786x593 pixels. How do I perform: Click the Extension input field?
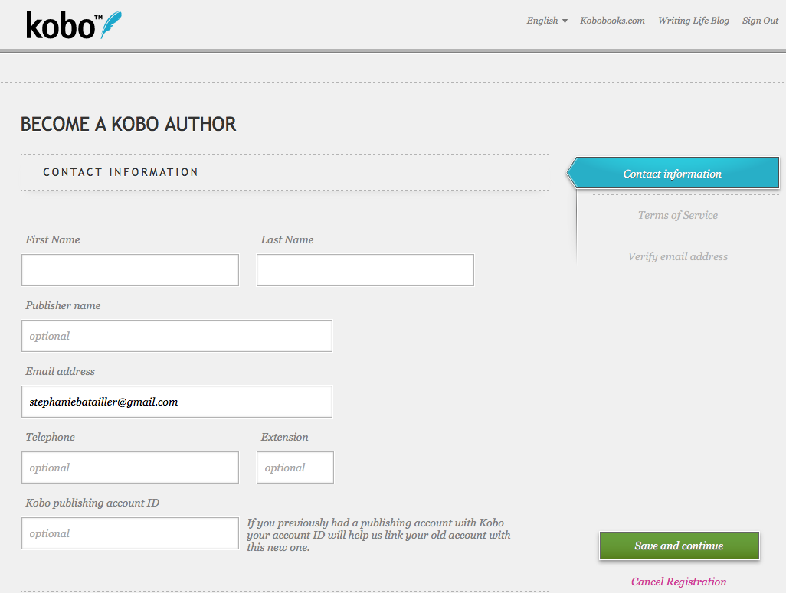pos(295,468)
